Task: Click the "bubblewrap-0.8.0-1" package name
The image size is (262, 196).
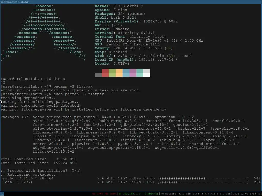Action: pyautogui.click(x=120, y=121)
